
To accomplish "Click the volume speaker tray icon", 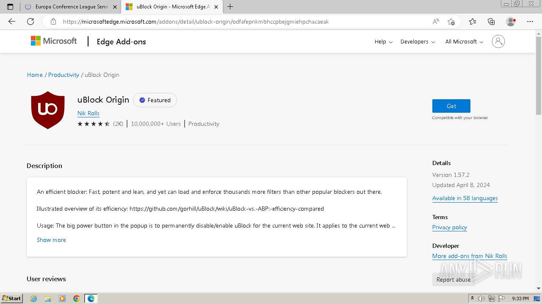I will [x=481, y=299].
